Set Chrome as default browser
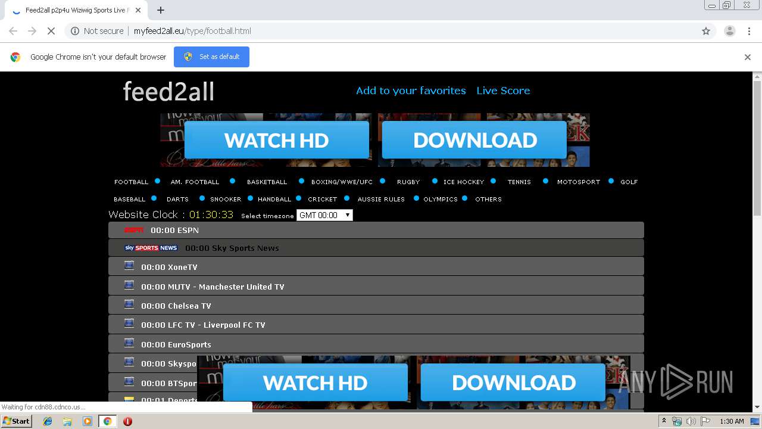The image size is (762, 429). pyautogui.click(x=211, y=57)
